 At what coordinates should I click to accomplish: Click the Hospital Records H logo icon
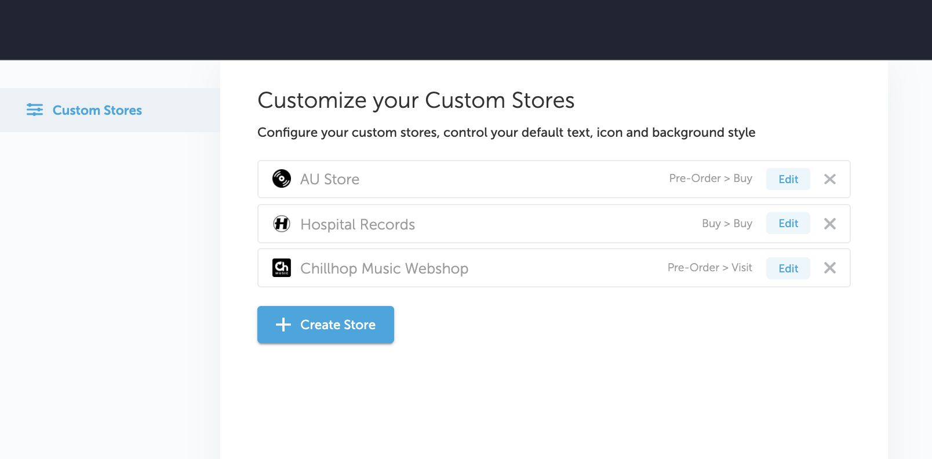click(282, 224)
